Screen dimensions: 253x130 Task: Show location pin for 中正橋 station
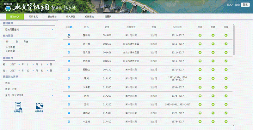click(200, 121)
